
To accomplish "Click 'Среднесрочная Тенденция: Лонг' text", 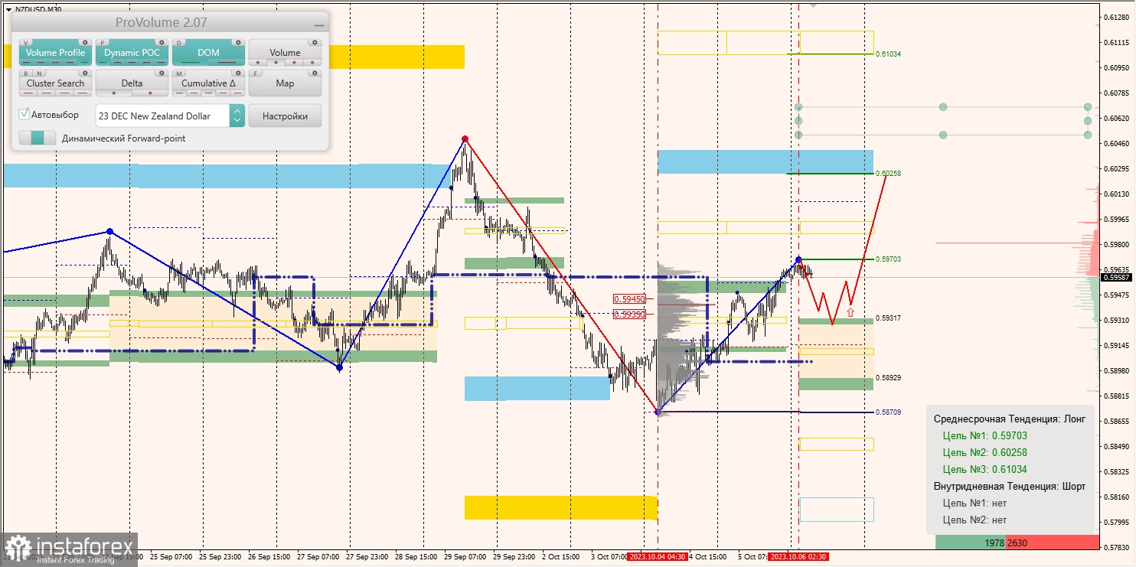I will click(1010, 419).
